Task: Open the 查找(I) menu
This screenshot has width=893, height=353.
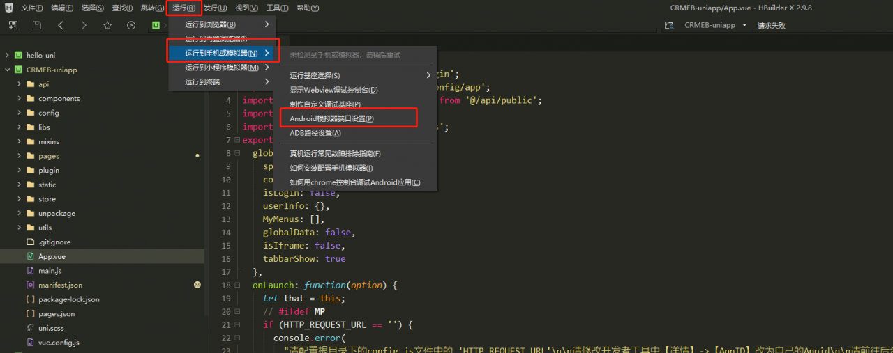Action: coord(122,8)
